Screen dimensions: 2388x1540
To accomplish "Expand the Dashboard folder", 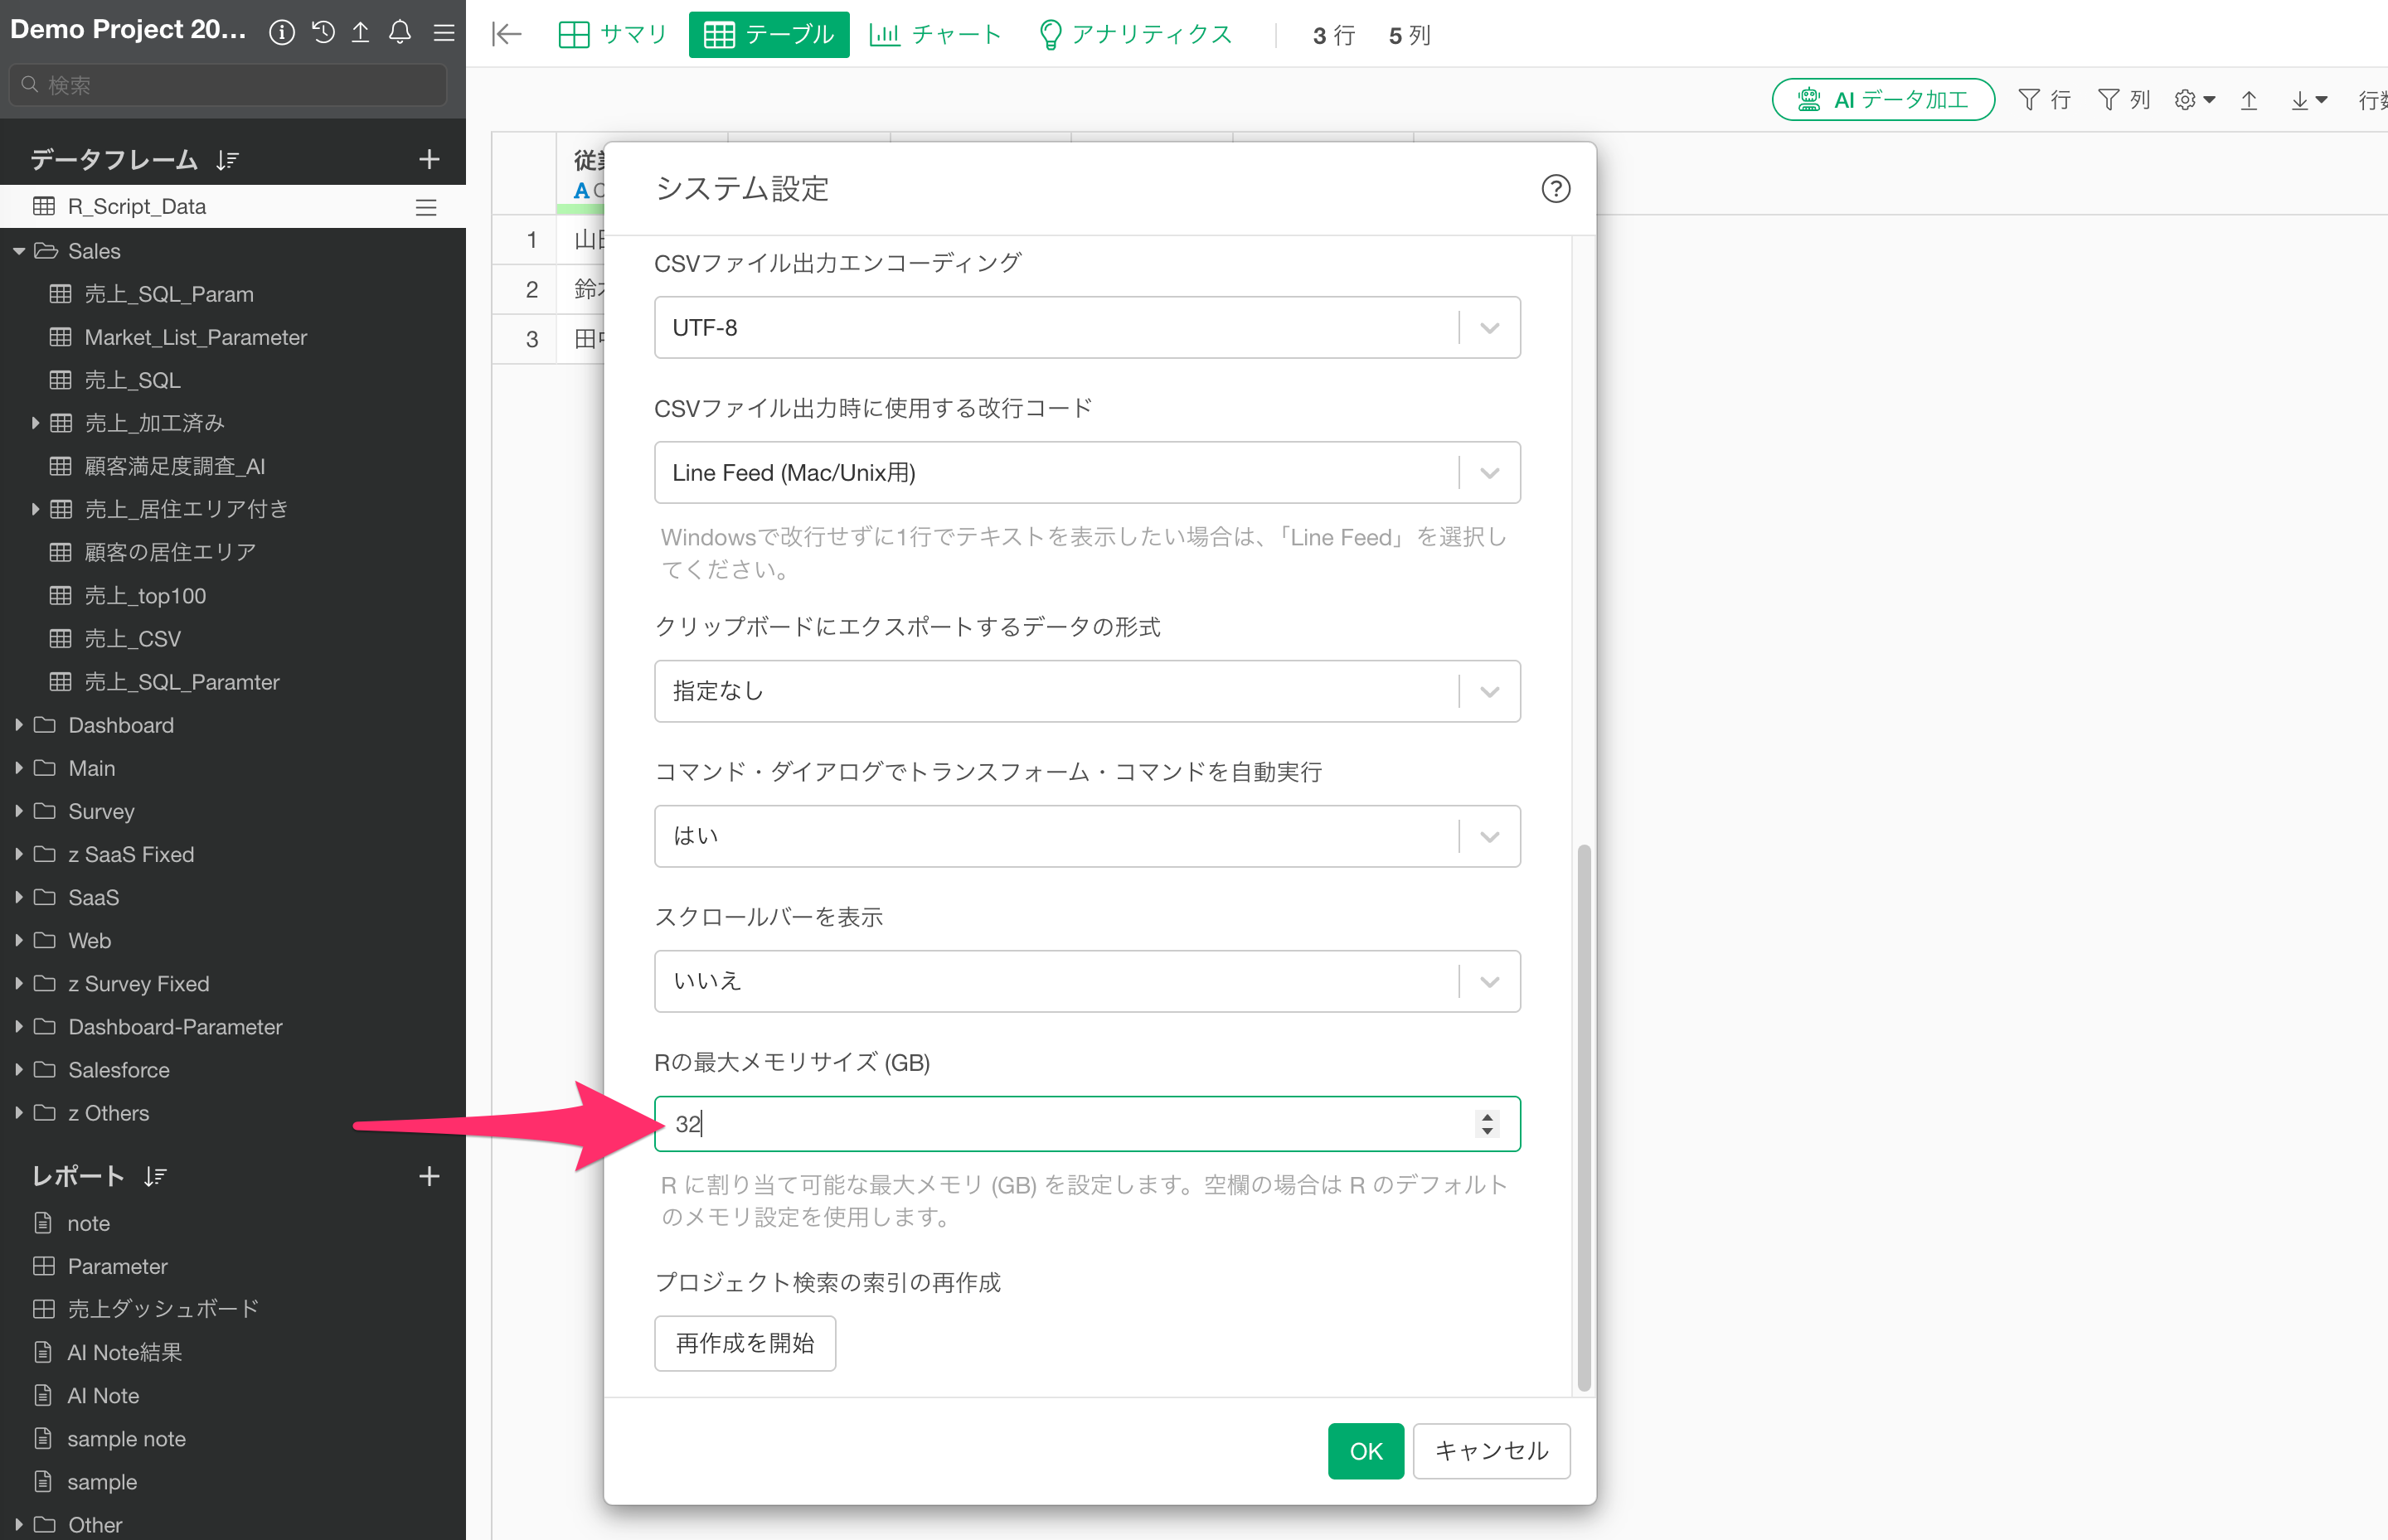I will coord(18,725).
